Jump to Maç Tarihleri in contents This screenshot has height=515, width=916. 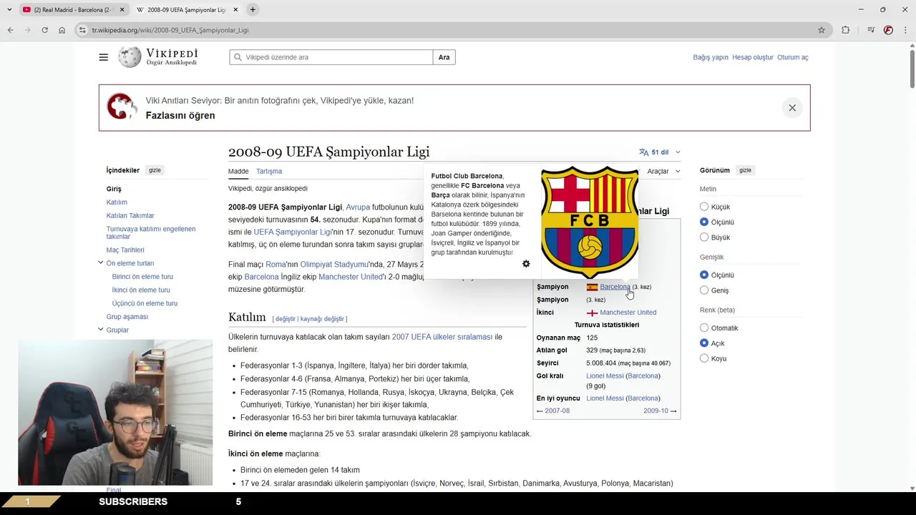coord(125,250)
